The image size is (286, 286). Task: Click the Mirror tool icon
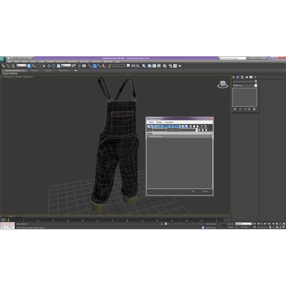(x=133, y=66)
